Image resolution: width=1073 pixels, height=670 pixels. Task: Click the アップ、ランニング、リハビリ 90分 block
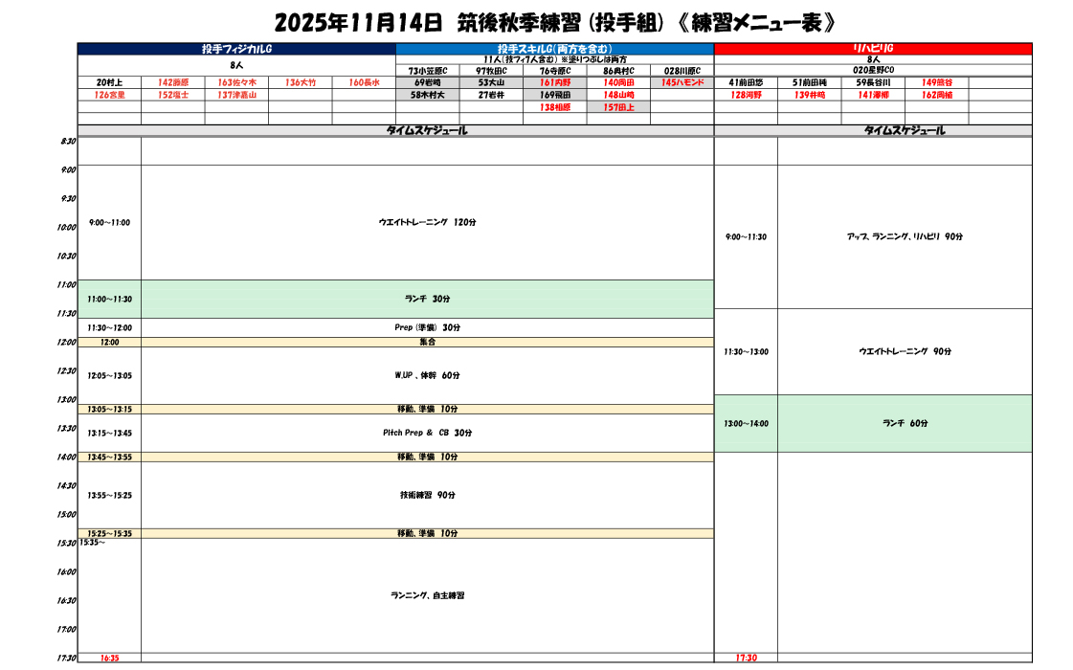coord(905,236)
